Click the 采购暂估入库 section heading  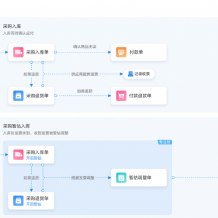[16, 126]
